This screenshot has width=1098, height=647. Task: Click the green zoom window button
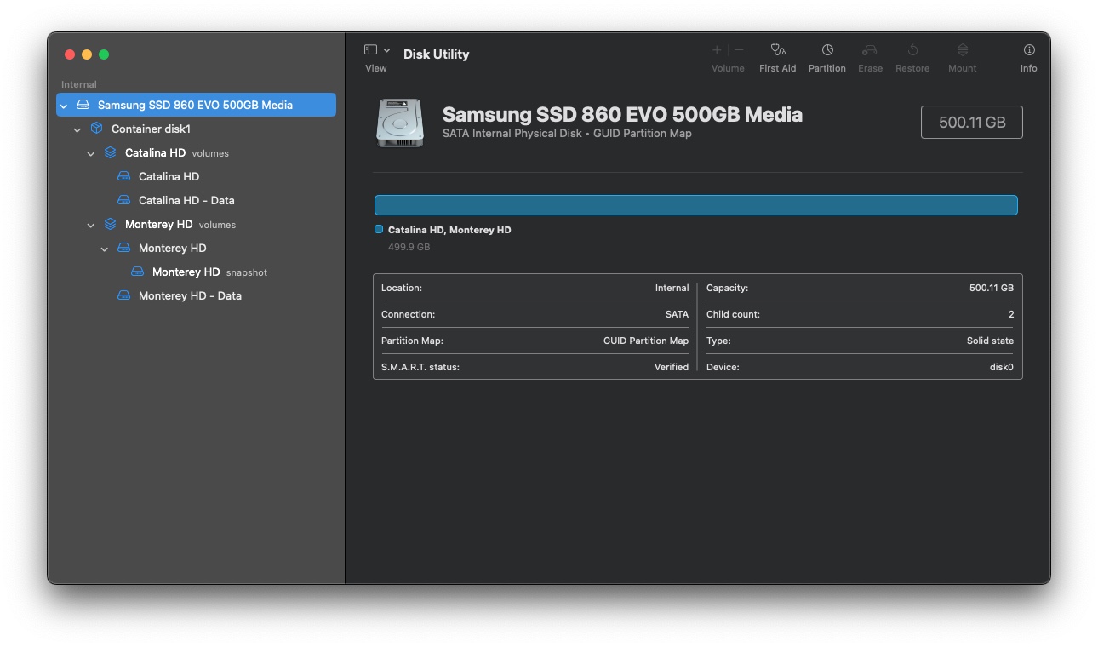pyautogui.click(x=104, y=54)
